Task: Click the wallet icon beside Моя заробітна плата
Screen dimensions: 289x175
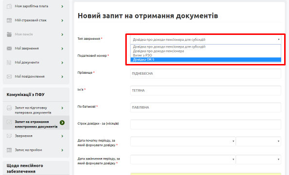Action: click(9, 6)
